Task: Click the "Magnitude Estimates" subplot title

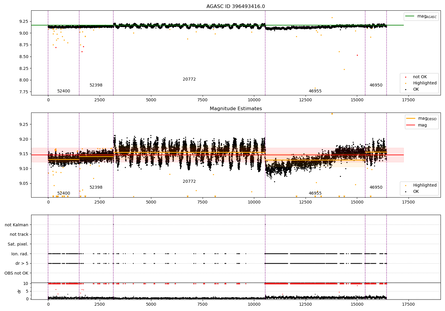Action: [236, 109]
